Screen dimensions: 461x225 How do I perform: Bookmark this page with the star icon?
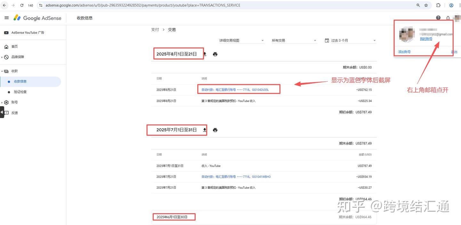point(426,5)
